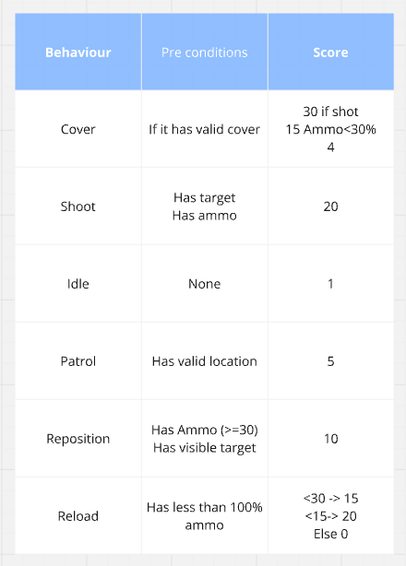Click the Patrol behaviour cell

click(78, 361)
